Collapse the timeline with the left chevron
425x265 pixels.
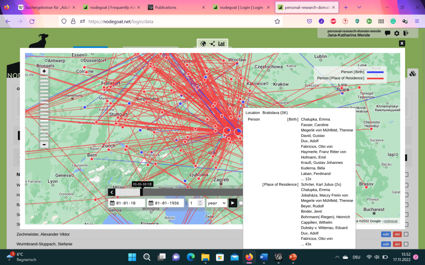pos(112,192)
